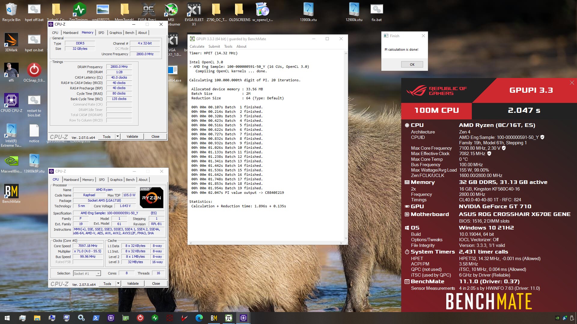
Task: Click the Ryzen logo in CPU-Z
Action: (152, 198)
